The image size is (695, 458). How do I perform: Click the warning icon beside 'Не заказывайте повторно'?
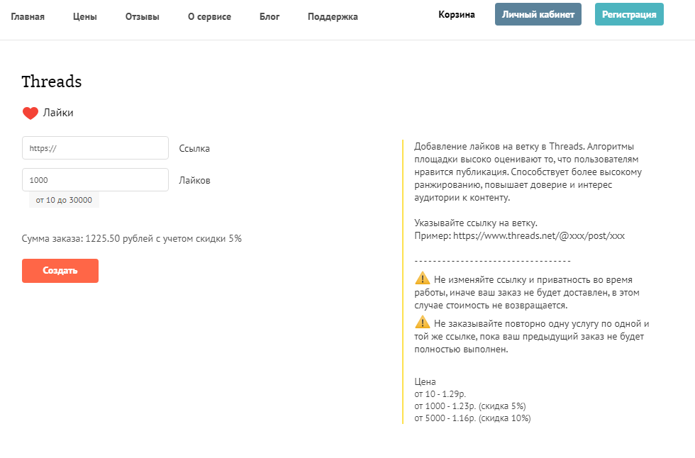(423, 322)
